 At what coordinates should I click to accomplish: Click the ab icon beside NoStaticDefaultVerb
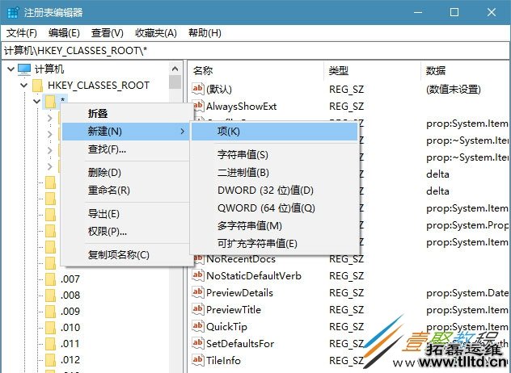(x=198, y=275)
